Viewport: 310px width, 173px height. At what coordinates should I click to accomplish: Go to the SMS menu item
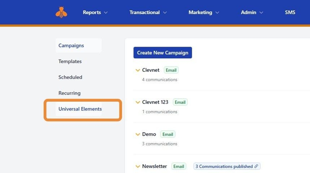(290, 12)
